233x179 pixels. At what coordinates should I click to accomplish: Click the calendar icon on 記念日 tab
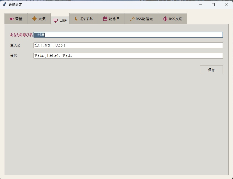[x=105, y=19]
